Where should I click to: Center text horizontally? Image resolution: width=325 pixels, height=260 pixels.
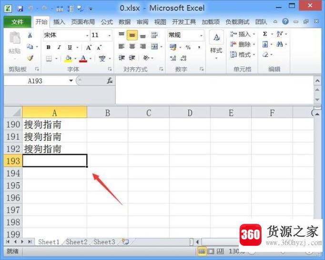click(132, 46)
